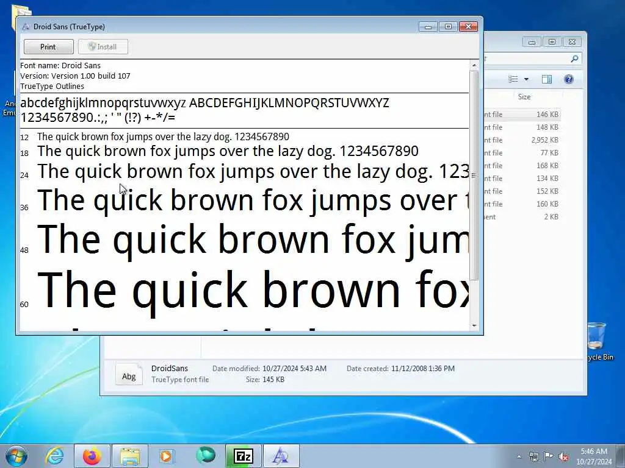The height and width of the screenshot is (468, 625).
Task: Open the Windows Start orb
Action: pos(16,456)
